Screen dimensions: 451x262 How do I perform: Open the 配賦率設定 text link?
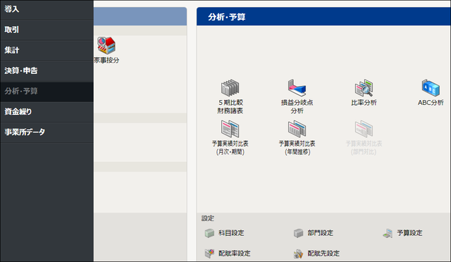(235, 254)
